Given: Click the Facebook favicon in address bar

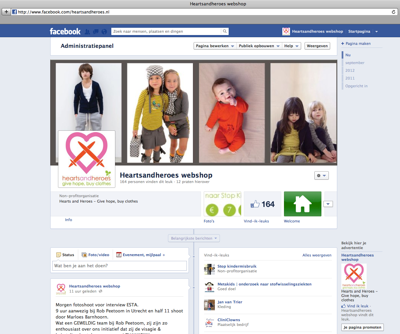Looking at the screenshot, I should pos(15,12).
